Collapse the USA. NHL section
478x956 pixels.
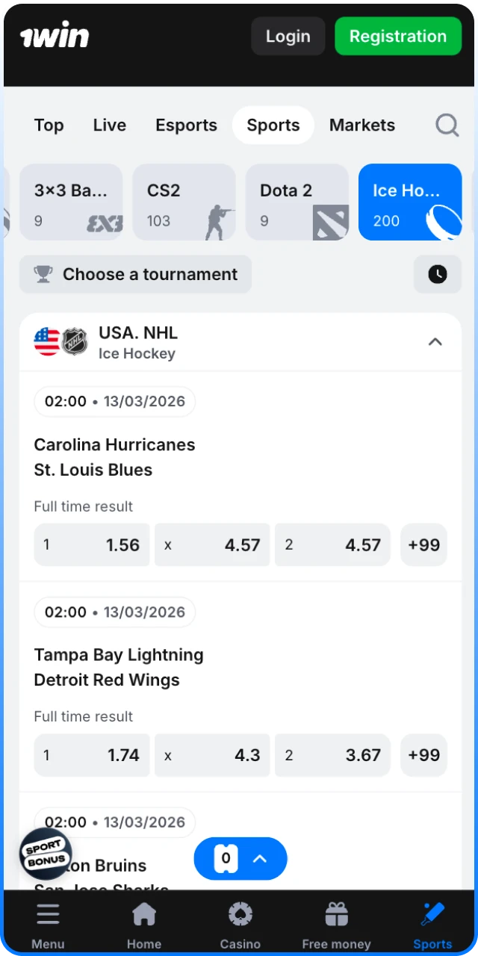click(435, 342)
